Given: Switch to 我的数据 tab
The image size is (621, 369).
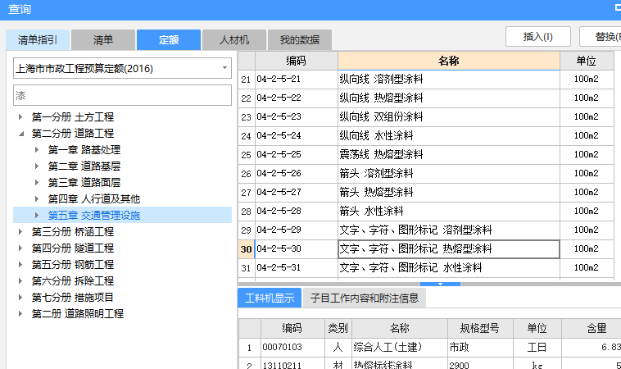Looking at the screenshot, I should coord(300,40).
